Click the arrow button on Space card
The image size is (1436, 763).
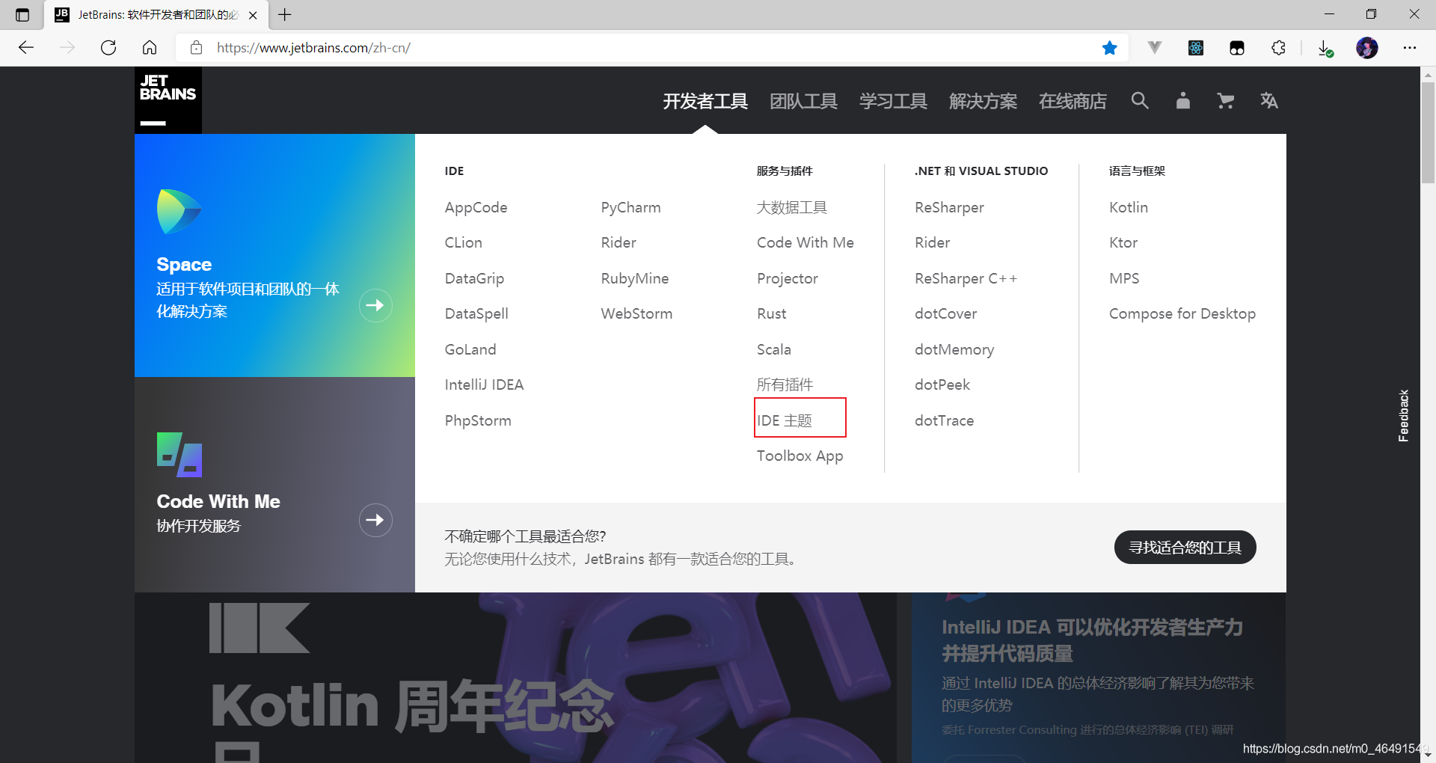tap(375, 305)
